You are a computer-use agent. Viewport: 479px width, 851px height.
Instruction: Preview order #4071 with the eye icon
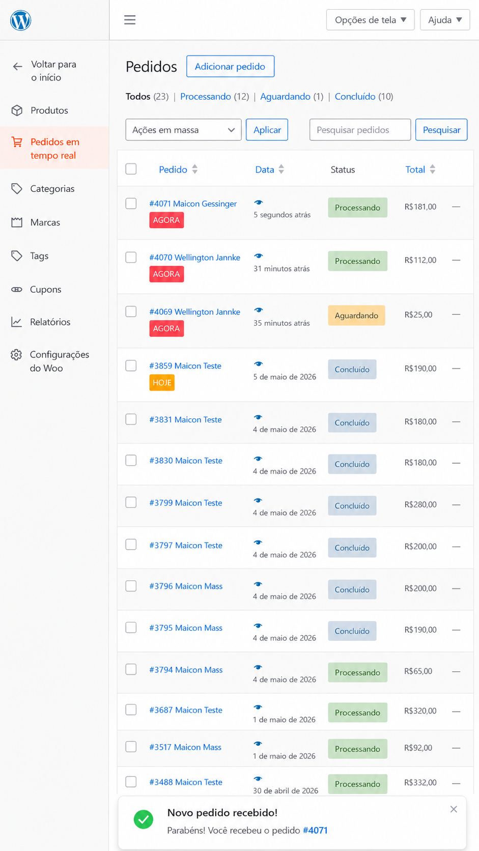pos(259,203)
